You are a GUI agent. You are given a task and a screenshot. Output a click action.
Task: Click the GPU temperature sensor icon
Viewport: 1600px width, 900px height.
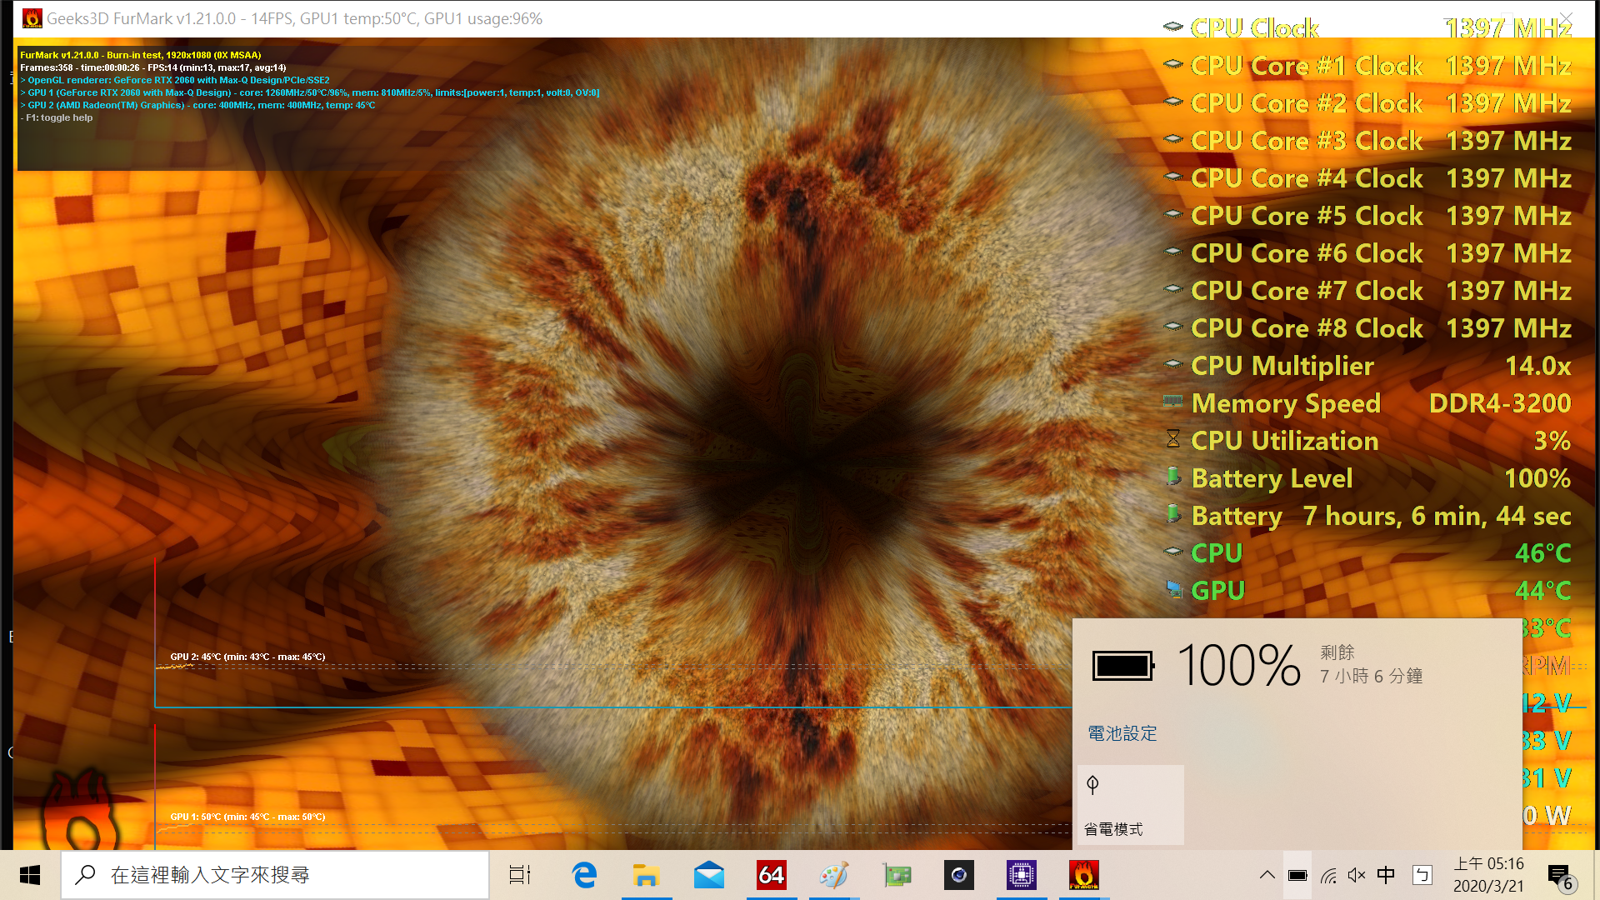[x=1173, y=589]
